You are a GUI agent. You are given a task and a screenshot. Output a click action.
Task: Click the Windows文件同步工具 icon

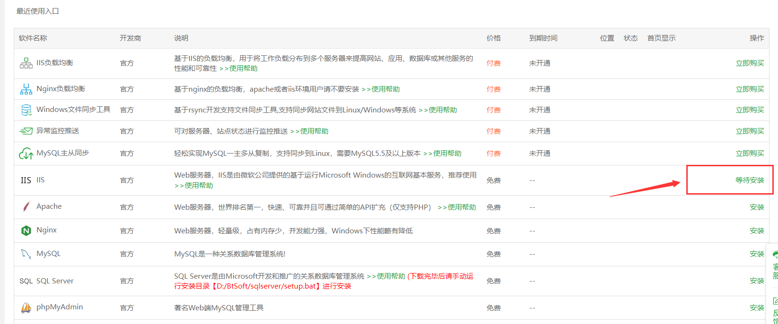point(26,110)
